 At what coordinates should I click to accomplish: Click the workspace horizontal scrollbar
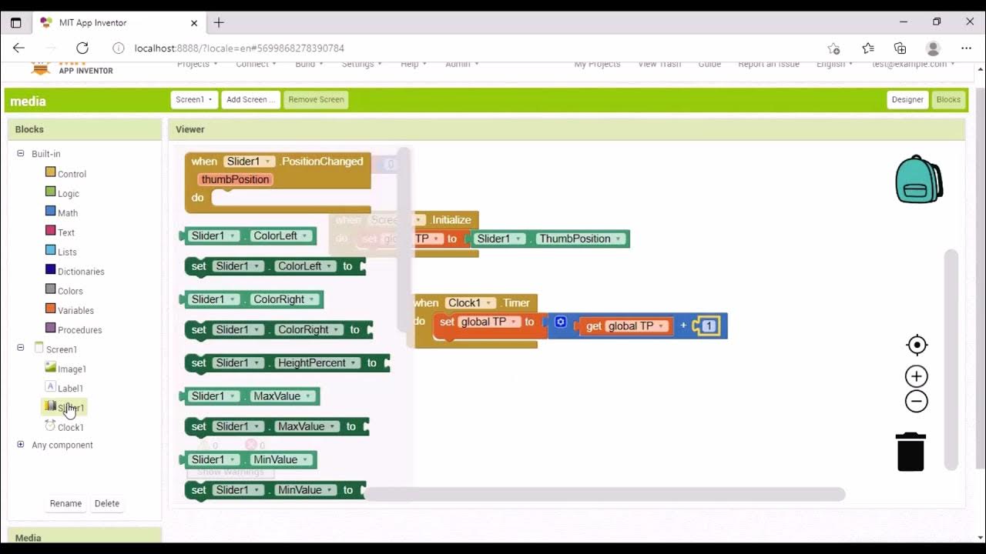click(x=603, y=494)
